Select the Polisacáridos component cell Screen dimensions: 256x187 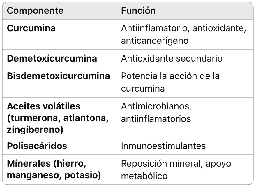[x=37, y=146]
